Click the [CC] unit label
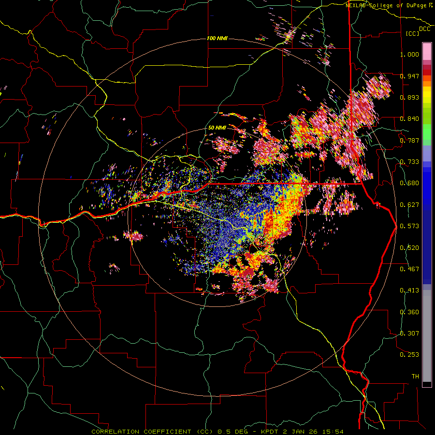Image resolution: width=435 pixels, height=435 pixels. (x=413, y=33)
